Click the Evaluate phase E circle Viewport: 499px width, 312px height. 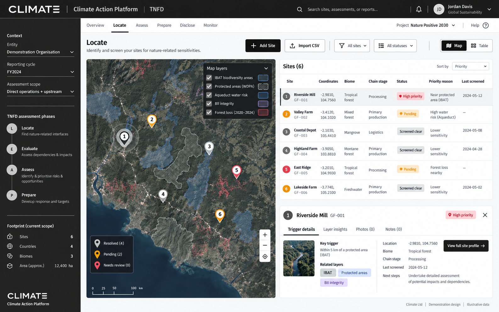pyautogui.click(x=12, y=149)
